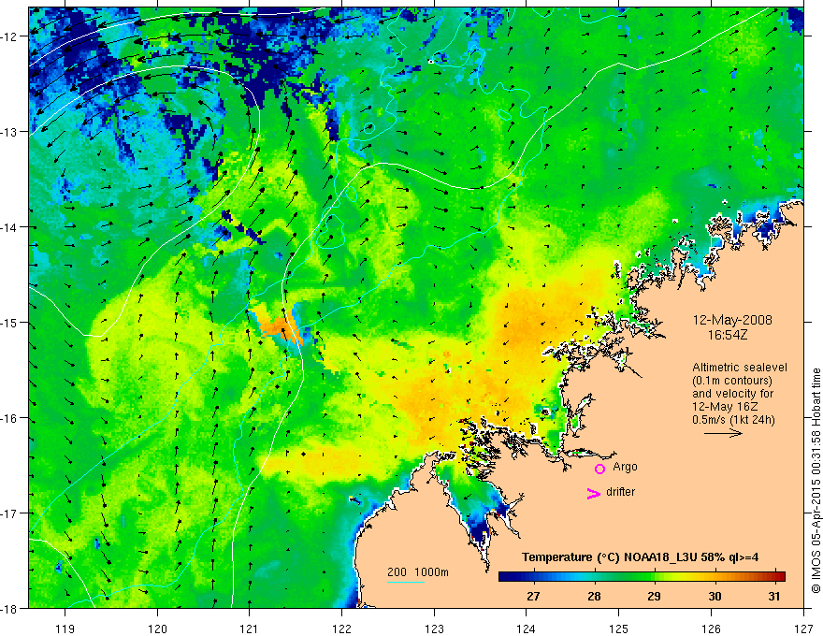823x636 pixels.
Task: Click the 31 colorbar tick label
Action: (773, 596)
